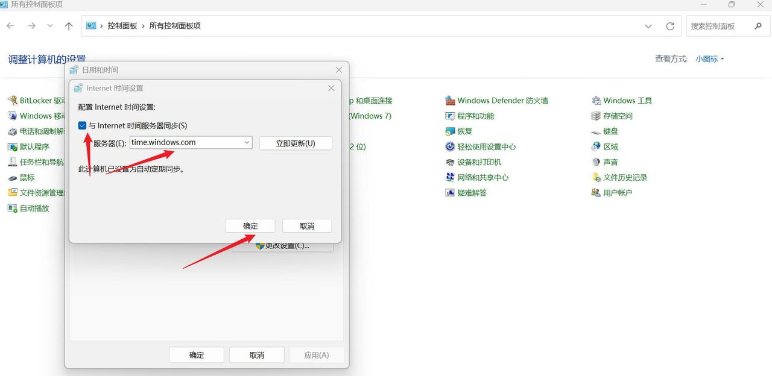Click the search magnifier icon

[758, 26]
